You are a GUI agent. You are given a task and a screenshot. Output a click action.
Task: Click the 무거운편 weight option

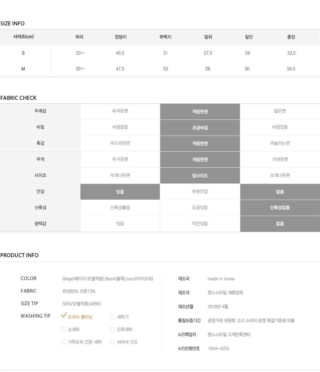(x=120, y=159)
